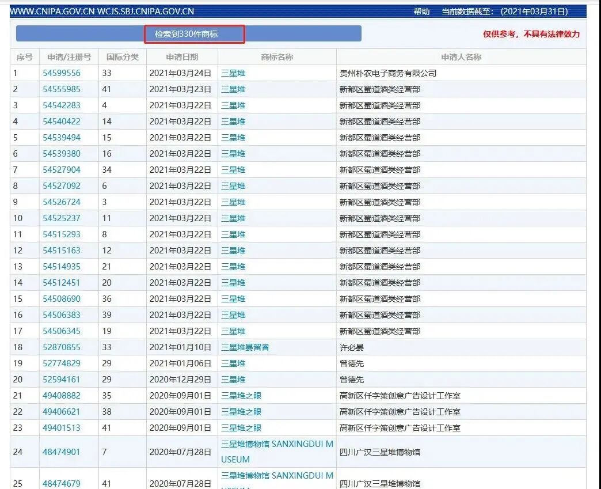Image resolution: width=601 pixels, height=489 pixels.
Task: Open registration number 52870855
Action: (x=62, y=347)
